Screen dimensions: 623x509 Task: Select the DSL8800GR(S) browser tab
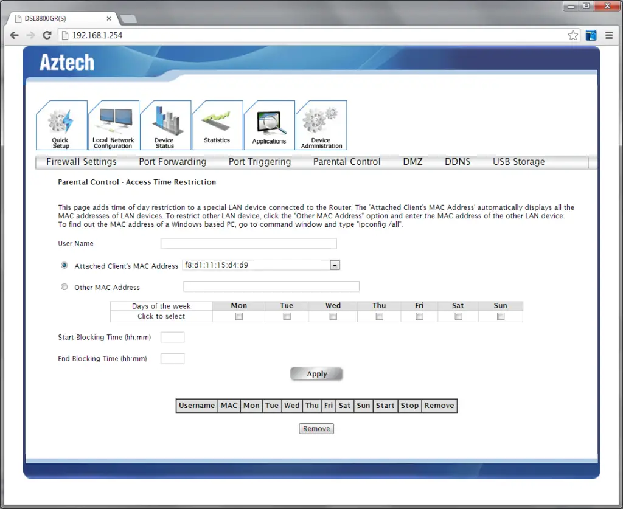(63, 19)
